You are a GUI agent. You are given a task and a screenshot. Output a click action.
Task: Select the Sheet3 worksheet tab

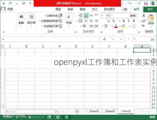94,111
